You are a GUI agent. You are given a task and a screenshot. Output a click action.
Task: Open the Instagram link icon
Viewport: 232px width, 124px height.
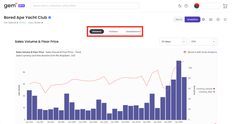point(218,19)
